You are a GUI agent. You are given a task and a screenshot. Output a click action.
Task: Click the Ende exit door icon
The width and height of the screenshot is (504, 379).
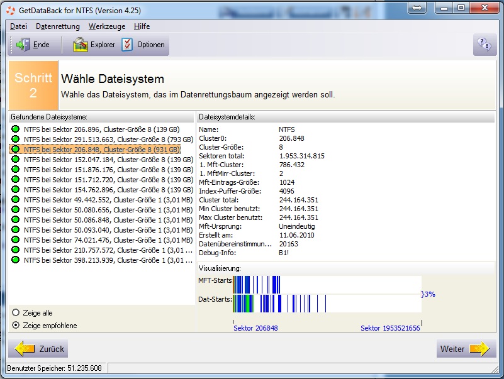click(x=23, y=45)
